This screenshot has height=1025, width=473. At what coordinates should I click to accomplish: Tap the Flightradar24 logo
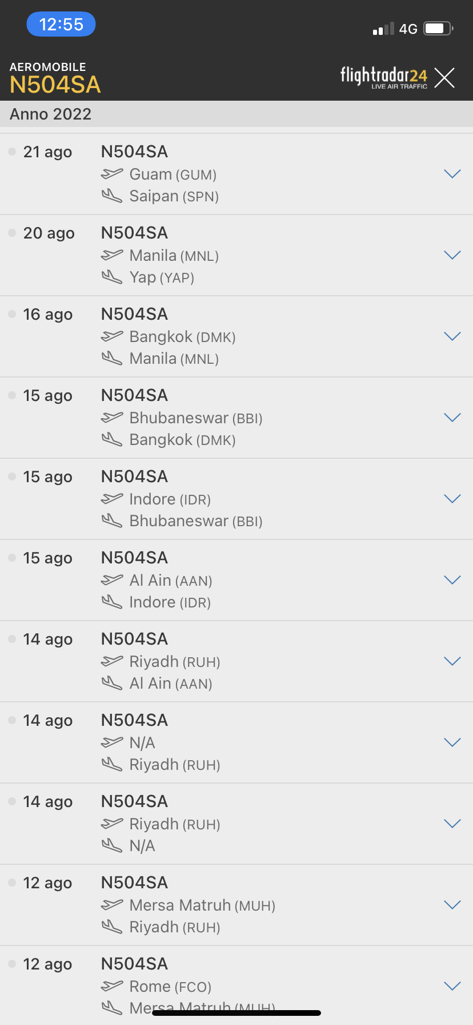click(383, 77)
